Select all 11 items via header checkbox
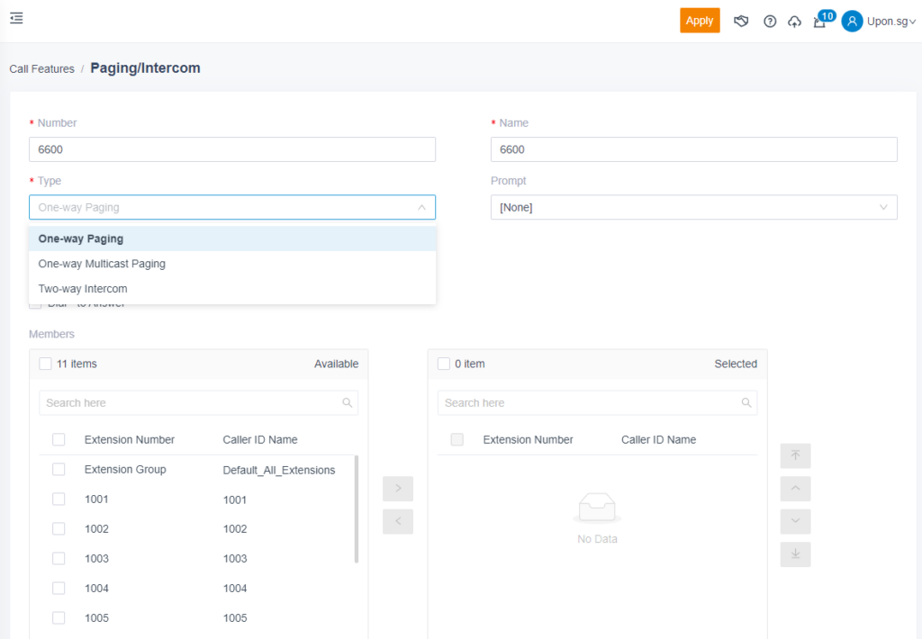This screenshot has width=922, height=639. (x=44, y=364)
